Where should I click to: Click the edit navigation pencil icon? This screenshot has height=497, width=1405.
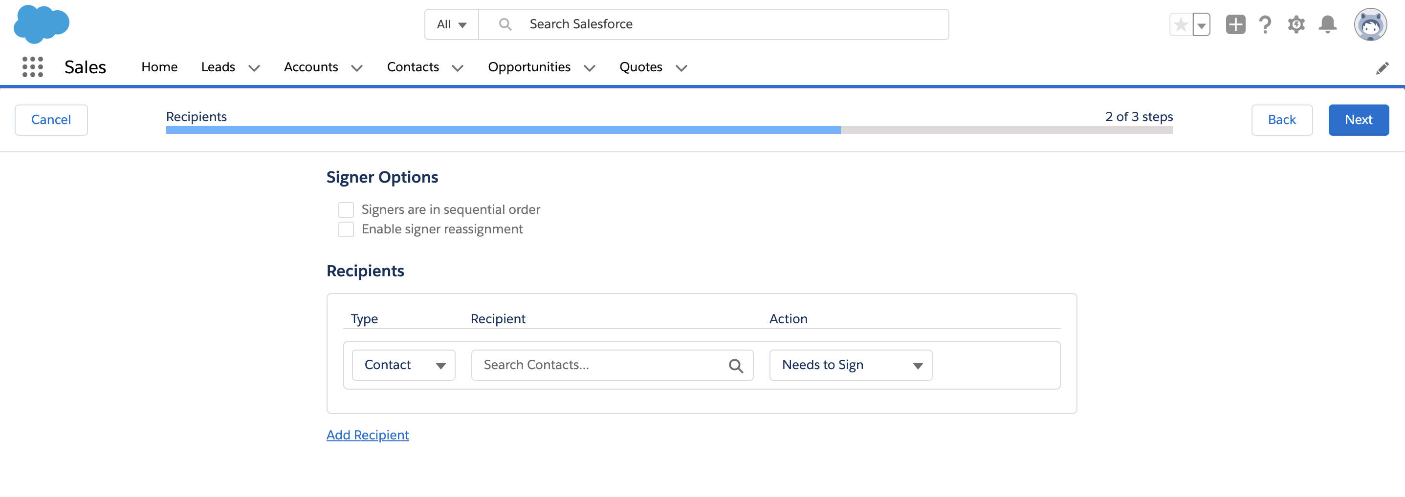[1382, 68]
